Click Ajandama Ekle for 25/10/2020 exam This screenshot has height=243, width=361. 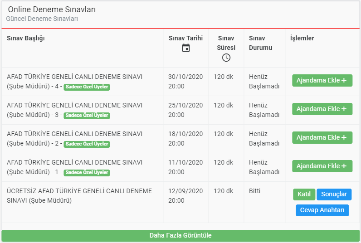coord(322,109)
